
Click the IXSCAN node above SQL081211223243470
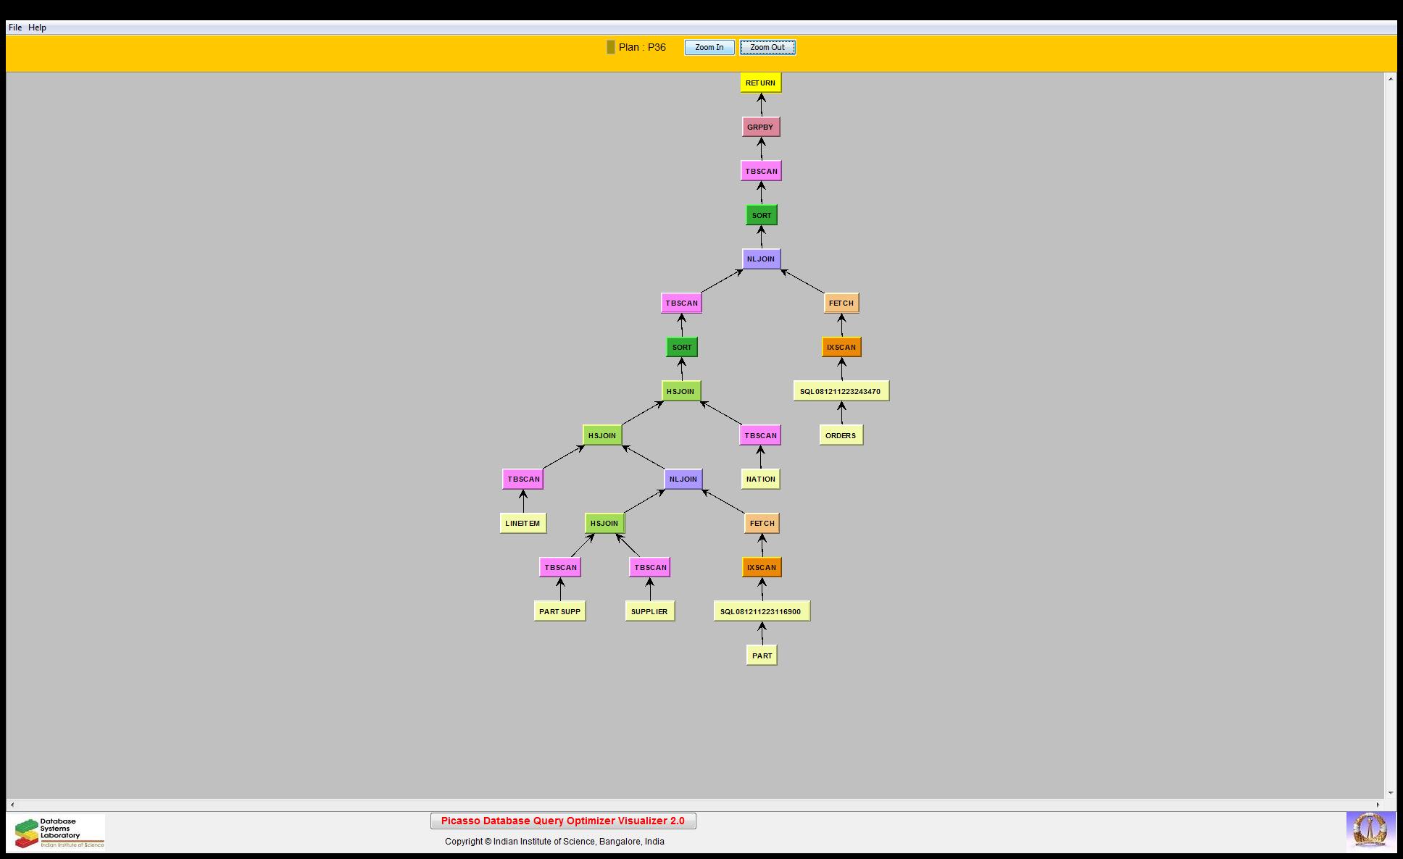[841, 347]
